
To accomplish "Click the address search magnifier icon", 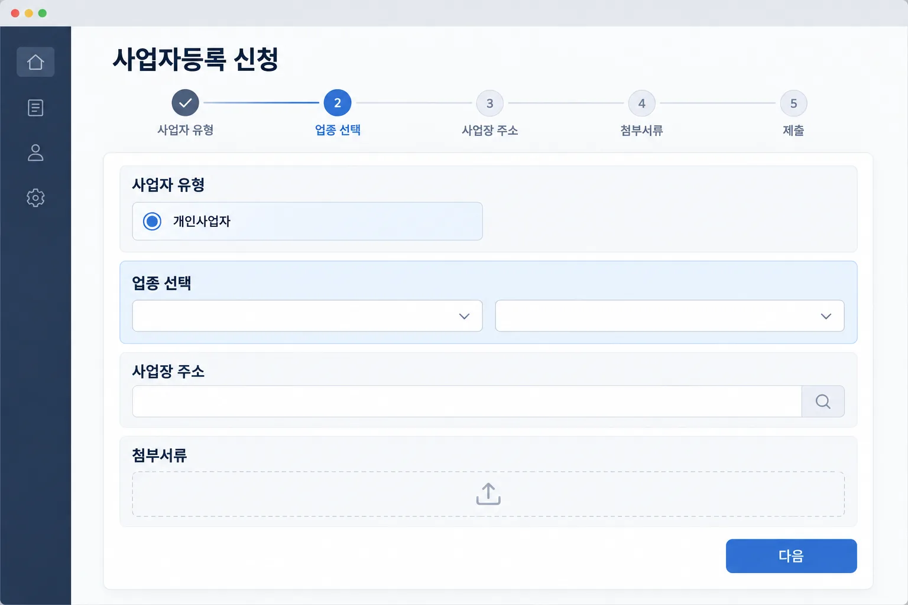I will 823,402.
